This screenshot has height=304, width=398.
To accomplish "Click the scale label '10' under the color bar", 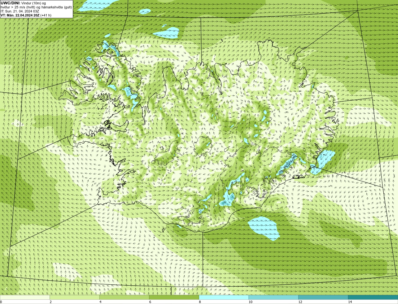I will coord(250,302).
